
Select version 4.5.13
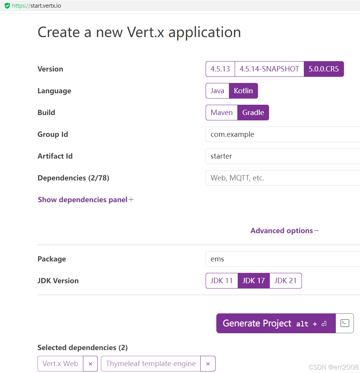220,69
